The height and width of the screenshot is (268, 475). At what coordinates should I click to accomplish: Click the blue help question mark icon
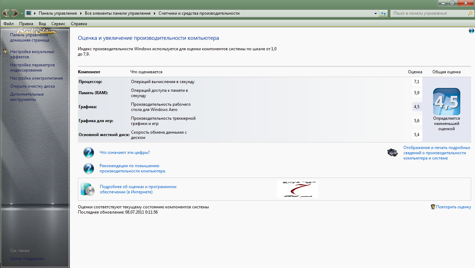click(471, 31)
